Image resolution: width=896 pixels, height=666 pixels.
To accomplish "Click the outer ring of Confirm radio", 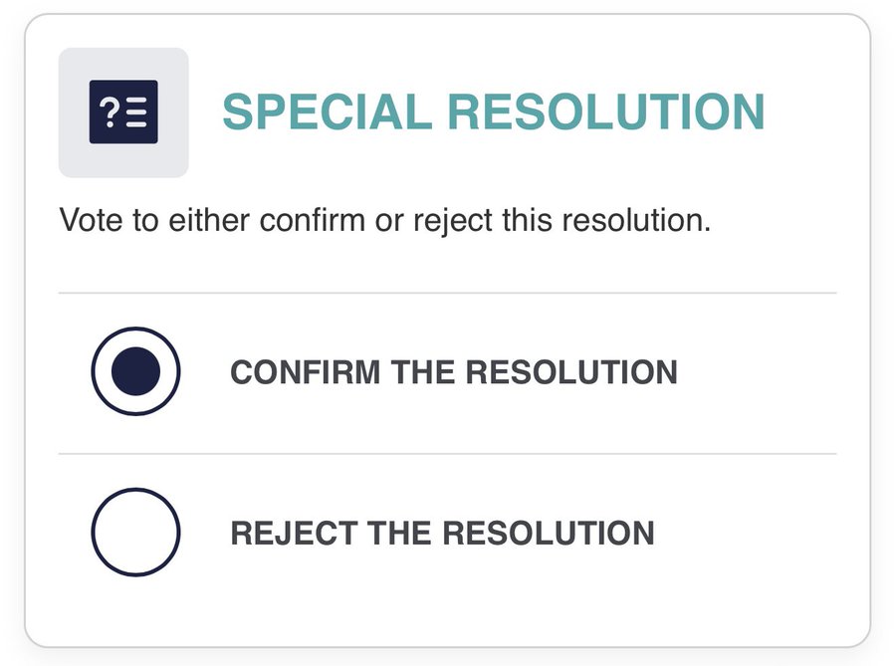I will coord(136,329).
